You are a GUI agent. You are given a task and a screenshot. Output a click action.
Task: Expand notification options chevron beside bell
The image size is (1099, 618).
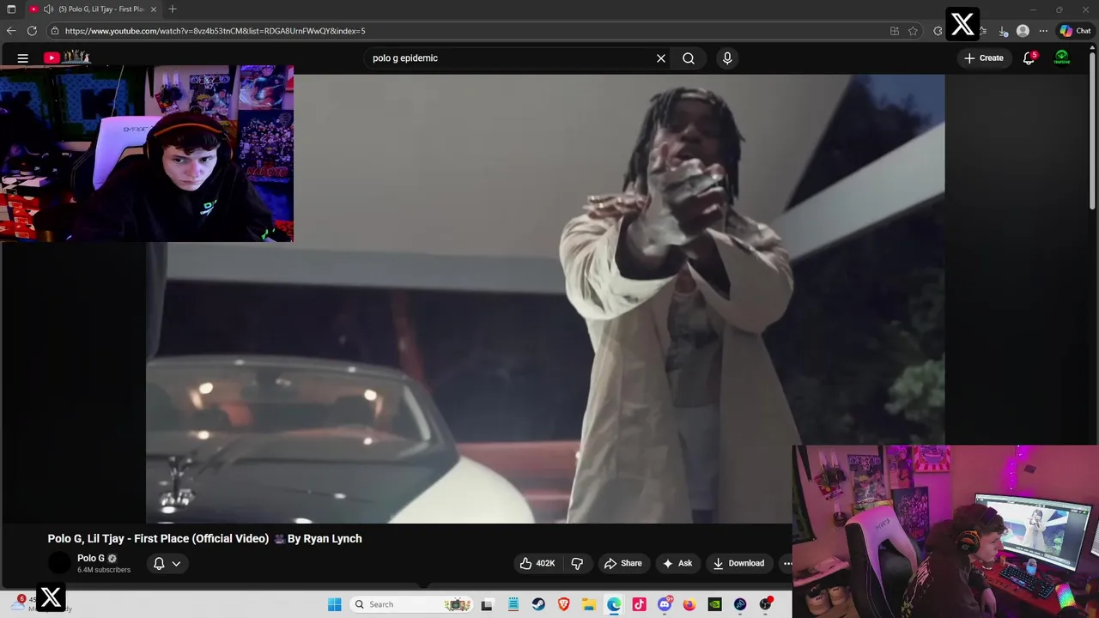pyautogui.click(x=176, y=564)
